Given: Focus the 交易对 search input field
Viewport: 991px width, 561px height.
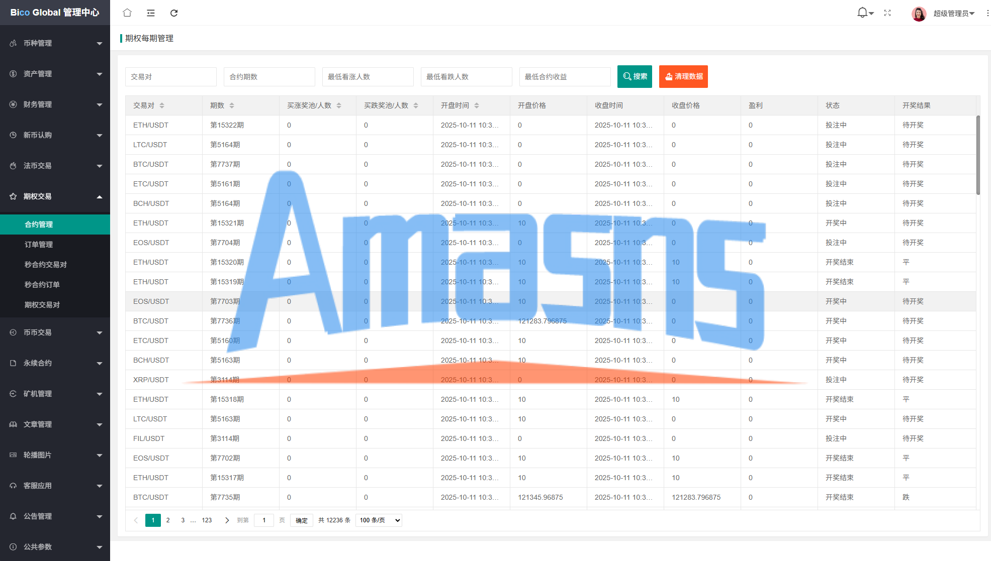Looking at the screenshot, I should [170, 77].
